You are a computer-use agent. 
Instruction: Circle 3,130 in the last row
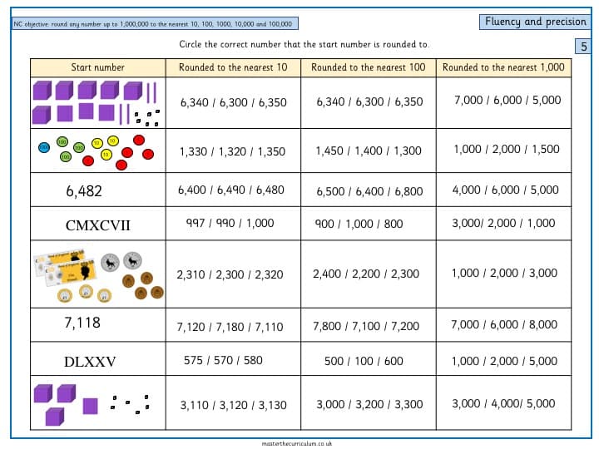coord(272,406)
